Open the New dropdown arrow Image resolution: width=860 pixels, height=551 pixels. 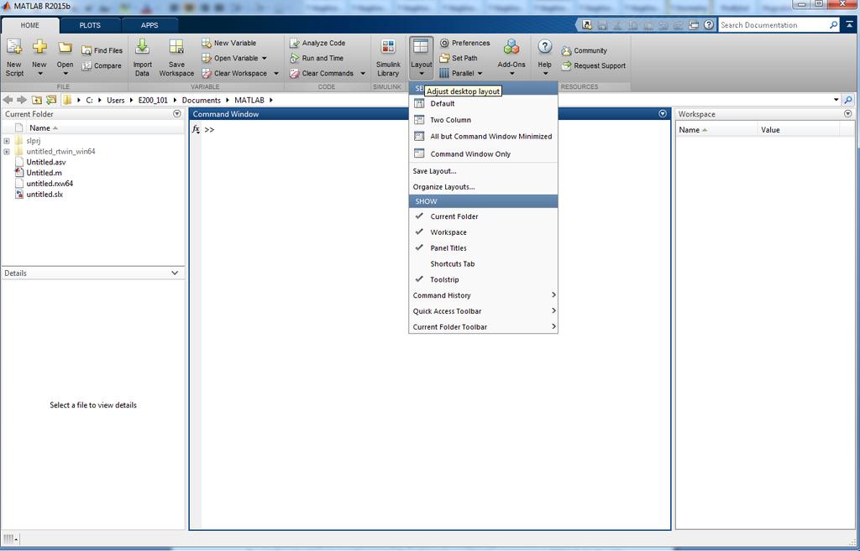39,74
